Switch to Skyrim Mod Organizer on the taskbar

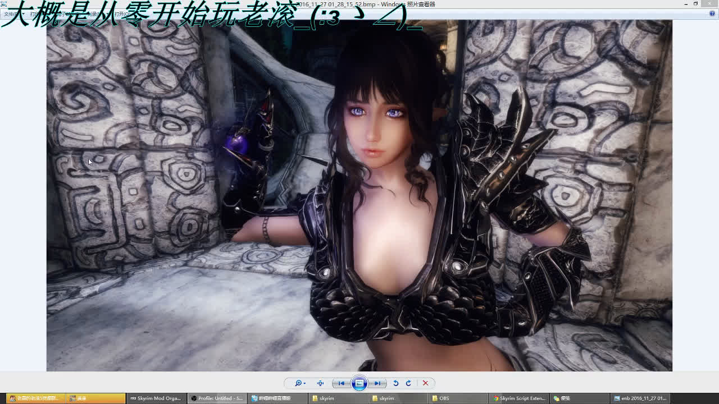pos(156,398)
